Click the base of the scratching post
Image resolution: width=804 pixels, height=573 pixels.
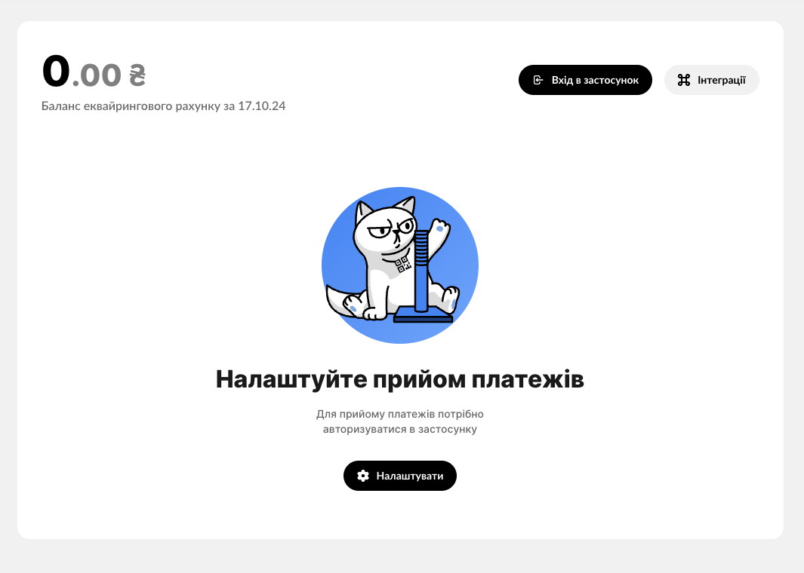click(x=424, y=315)
